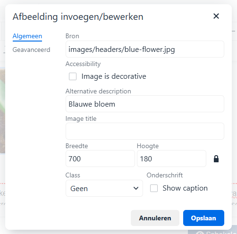Click the Bron source field
Viewport: 237px width, 234px height.
[x=145, y=49]
